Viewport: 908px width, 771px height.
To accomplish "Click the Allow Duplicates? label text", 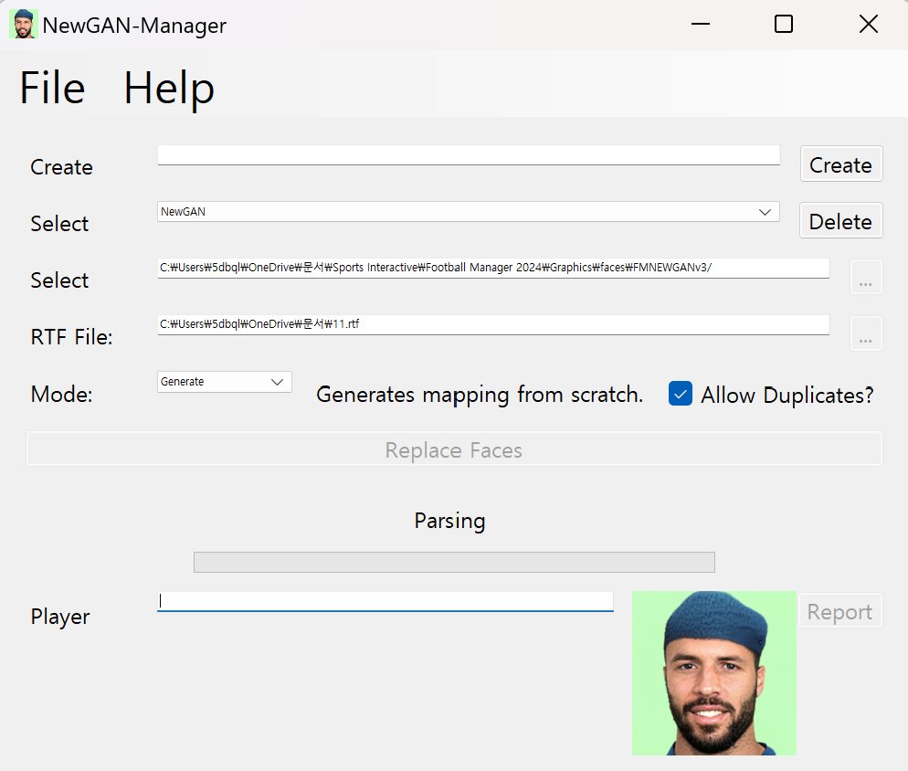I will pyautogui.click(x=787, y=396).
